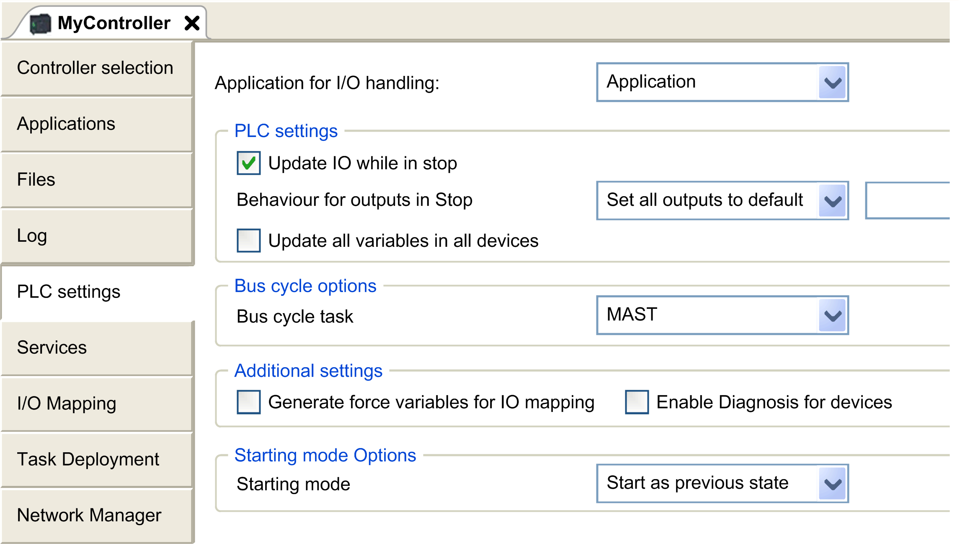The height and width of the screenshot is (544, 960).
Task: Check Generate force variables for IO mapping
Action: coord(248,402)
